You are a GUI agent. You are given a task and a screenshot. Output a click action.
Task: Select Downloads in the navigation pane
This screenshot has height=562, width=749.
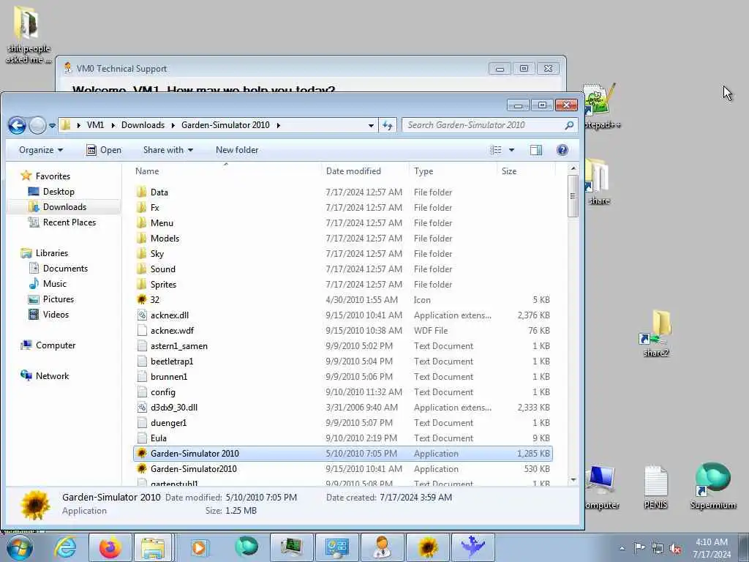[x=57, y=207]
